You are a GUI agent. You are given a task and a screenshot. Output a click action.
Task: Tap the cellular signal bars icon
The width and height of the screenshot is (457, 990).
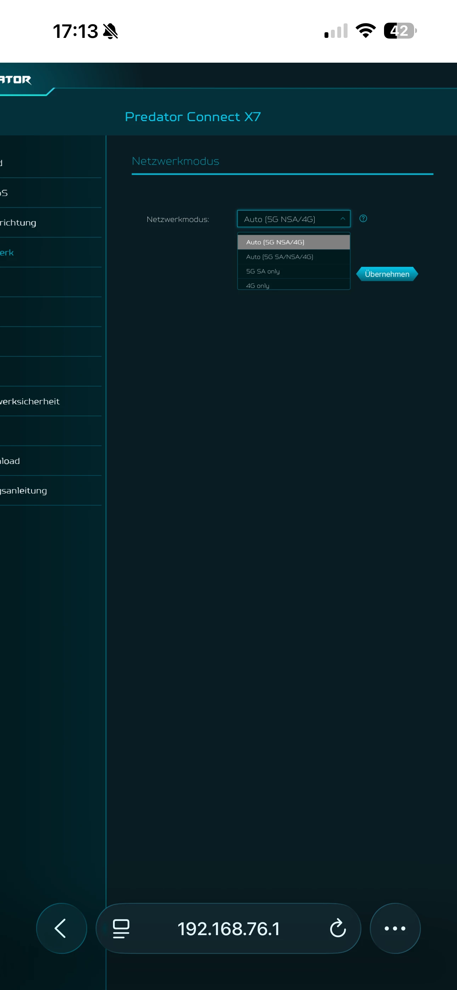pos(336,31)
